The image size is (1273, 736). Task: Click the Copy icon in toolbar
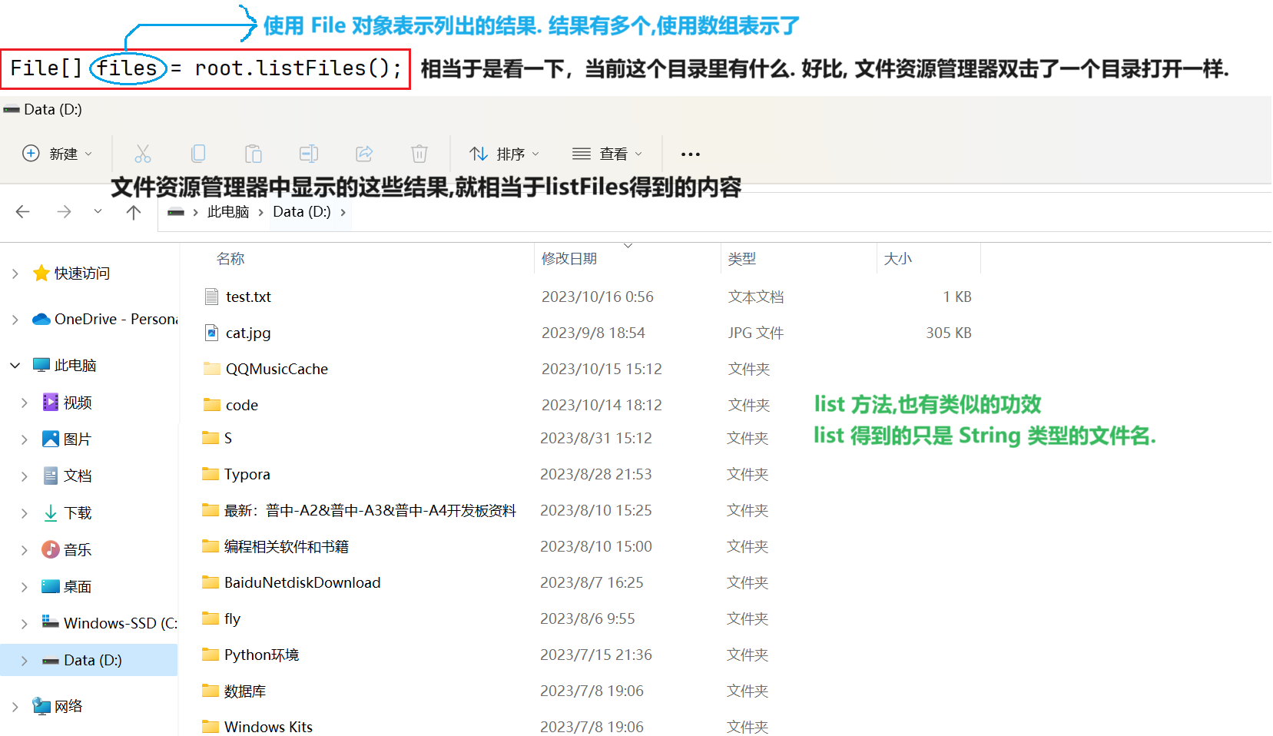tap(198, 154)
